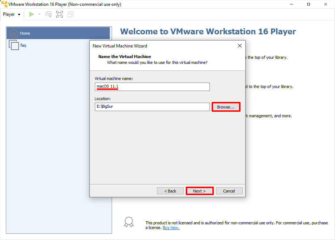Select the faq virtual machine entry
The height and width of the screenshot is (240, 335).
(x=23, y=45)
